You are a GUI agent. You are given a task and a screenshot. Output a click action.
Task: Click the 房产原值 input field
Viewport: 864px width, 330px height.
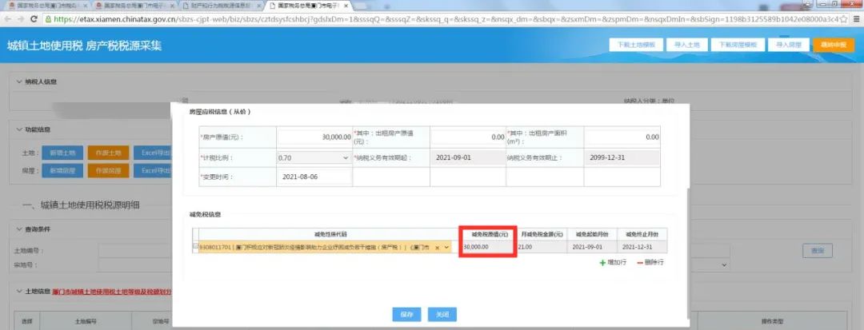(x=314, y=137)
